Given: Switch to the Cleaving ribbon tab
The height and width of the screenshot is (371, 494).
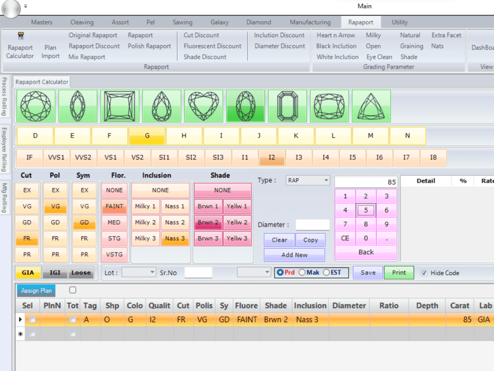Looking at the screenshot, I should [82, 22].
